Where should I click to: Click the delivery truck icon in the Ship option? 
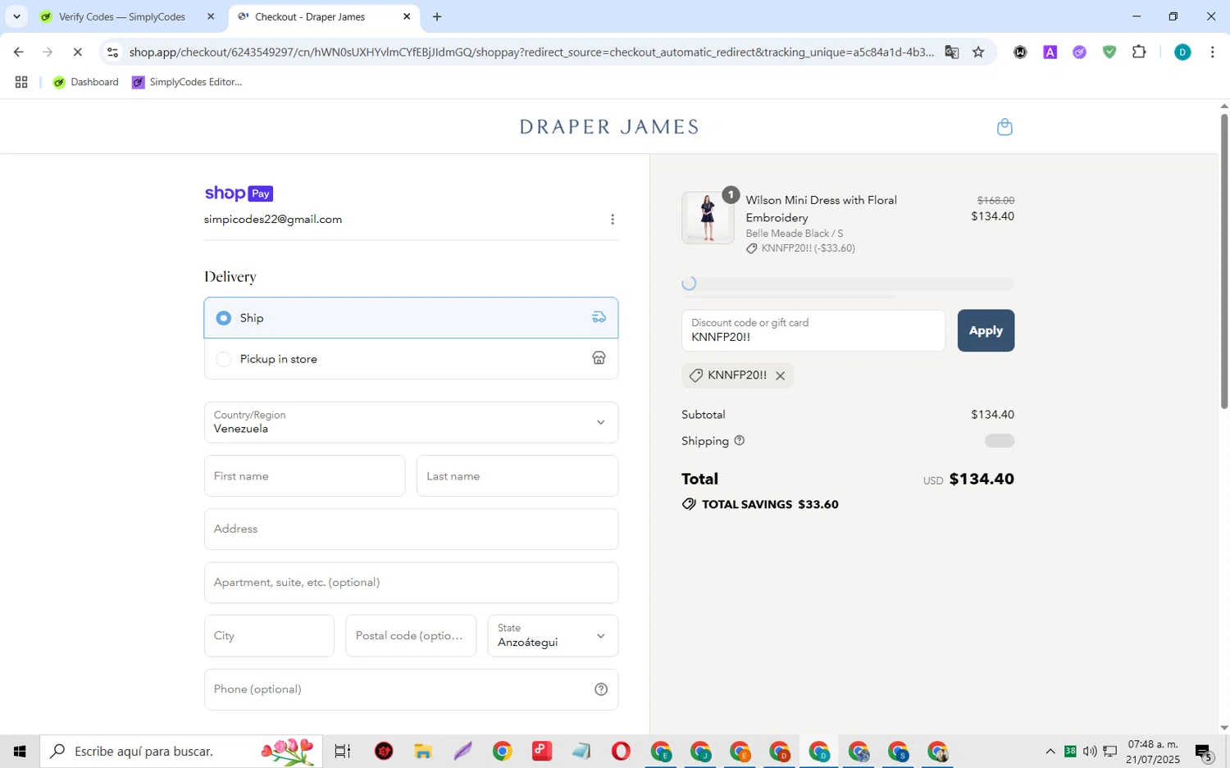pyautogui.click(x=599, y=317)
